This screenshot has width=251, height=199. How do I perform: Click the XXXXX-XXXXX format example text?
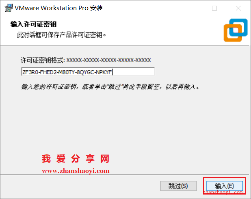[108, 60]
